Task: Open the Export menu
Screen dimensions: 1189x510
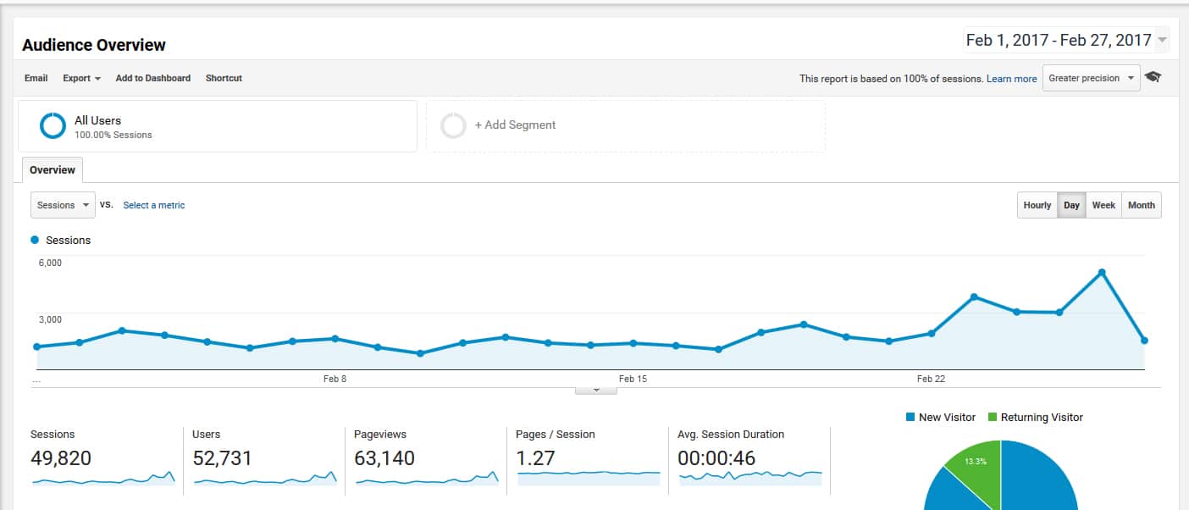Action: pyautogui.click(x=81, y=78)
